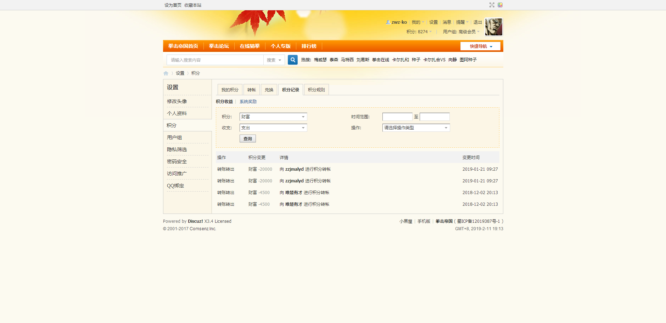The image size is (666, 323).
Task: Click hot search term 梅威瑟
Action: coord(320,60)
